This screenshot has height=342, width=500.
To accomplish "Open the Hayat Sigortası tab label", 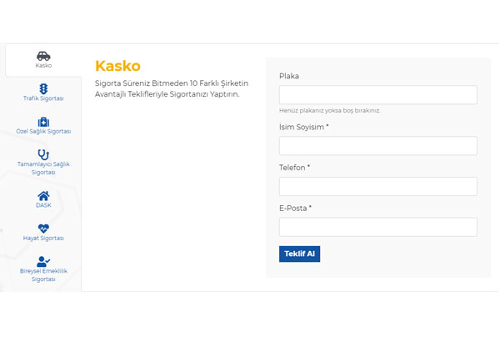I will 43,238.
